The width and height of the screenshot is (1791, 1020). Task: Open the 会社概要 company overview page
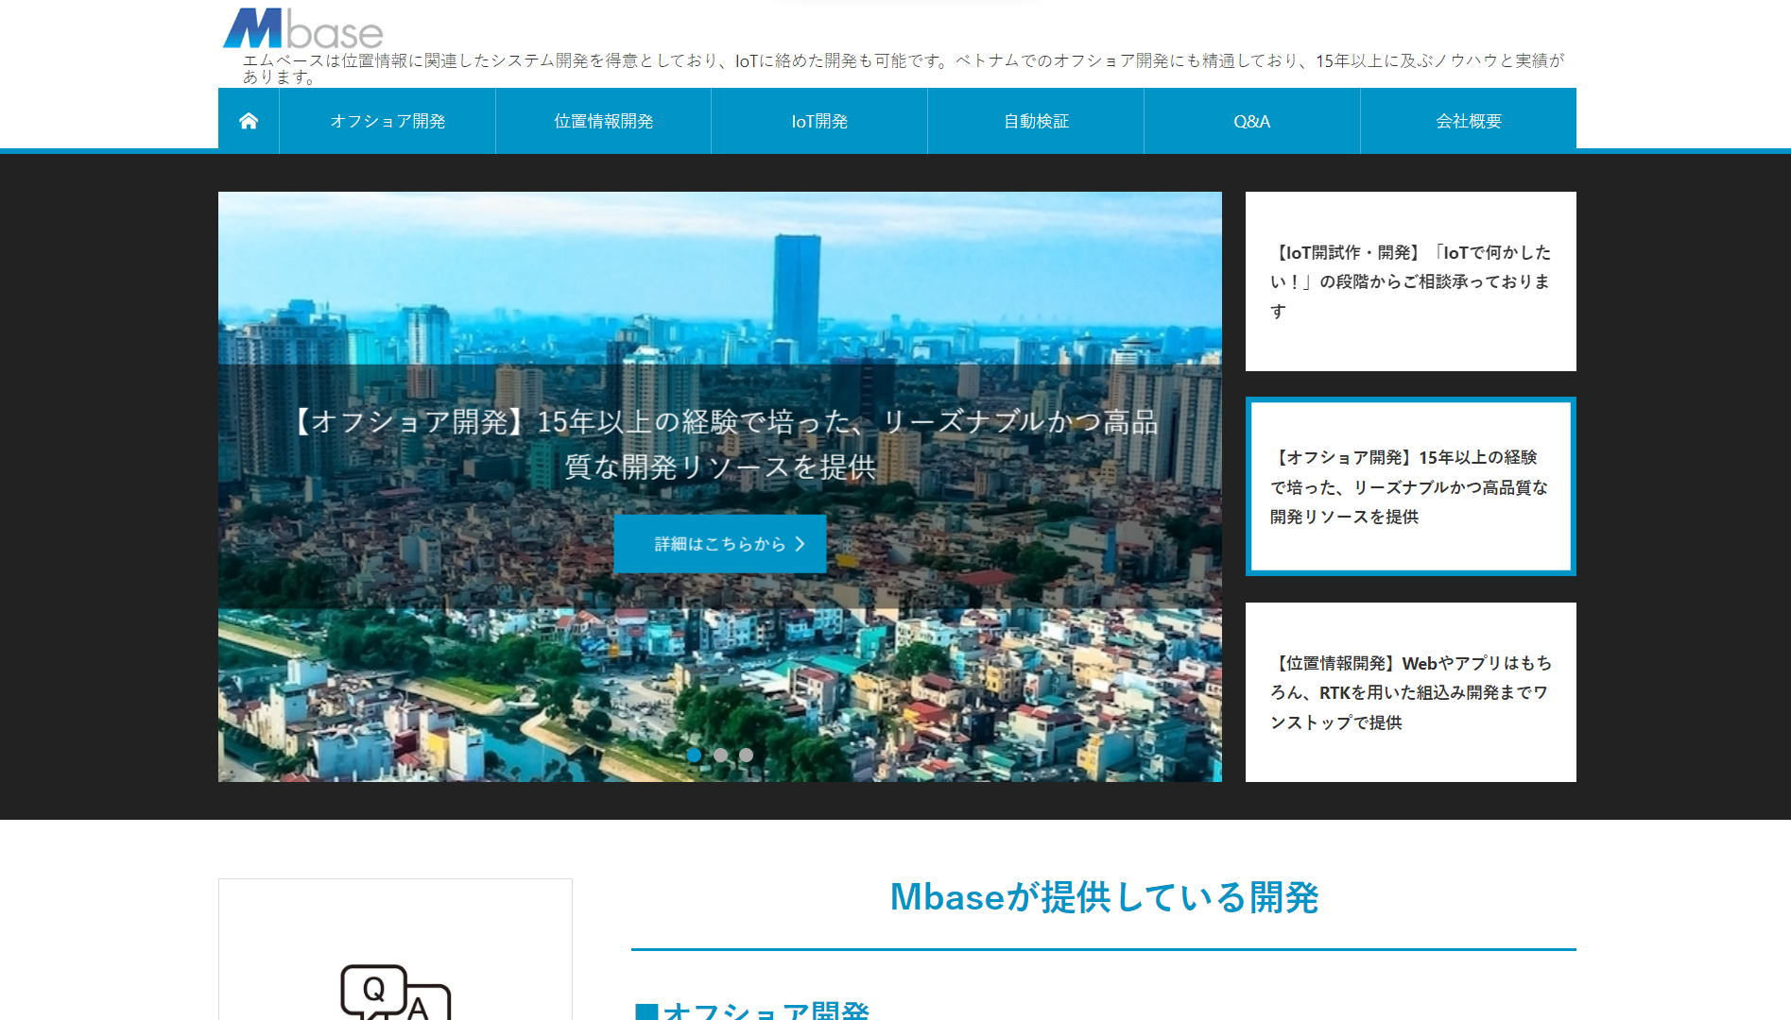[x=1468, y=121]
